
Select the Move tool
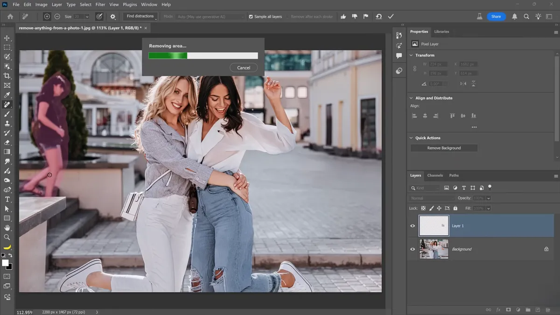tap(7, 38)
